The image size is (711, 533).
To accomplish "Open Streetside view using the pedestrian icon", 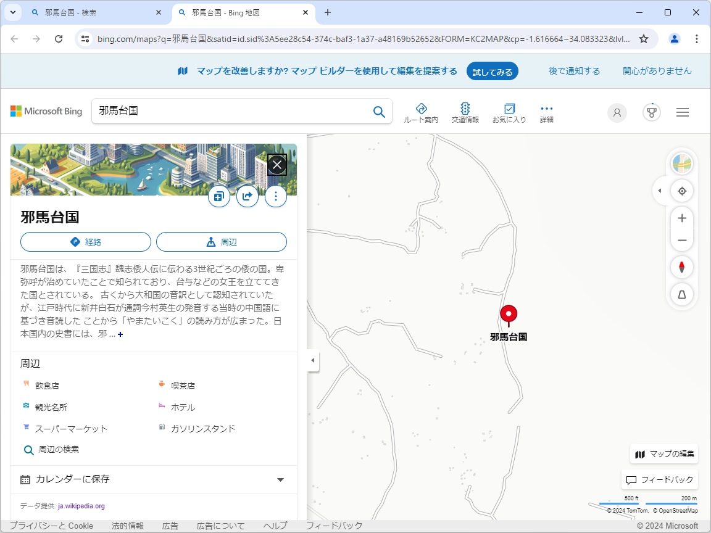I will pyautogui.click(x=681, y=294).
